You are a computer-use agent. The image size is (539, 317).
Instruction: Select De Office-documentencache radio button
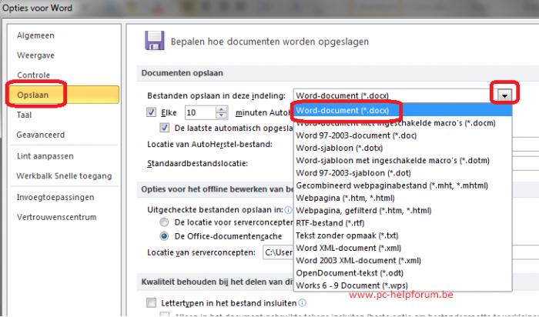click(x=164, y=236)
